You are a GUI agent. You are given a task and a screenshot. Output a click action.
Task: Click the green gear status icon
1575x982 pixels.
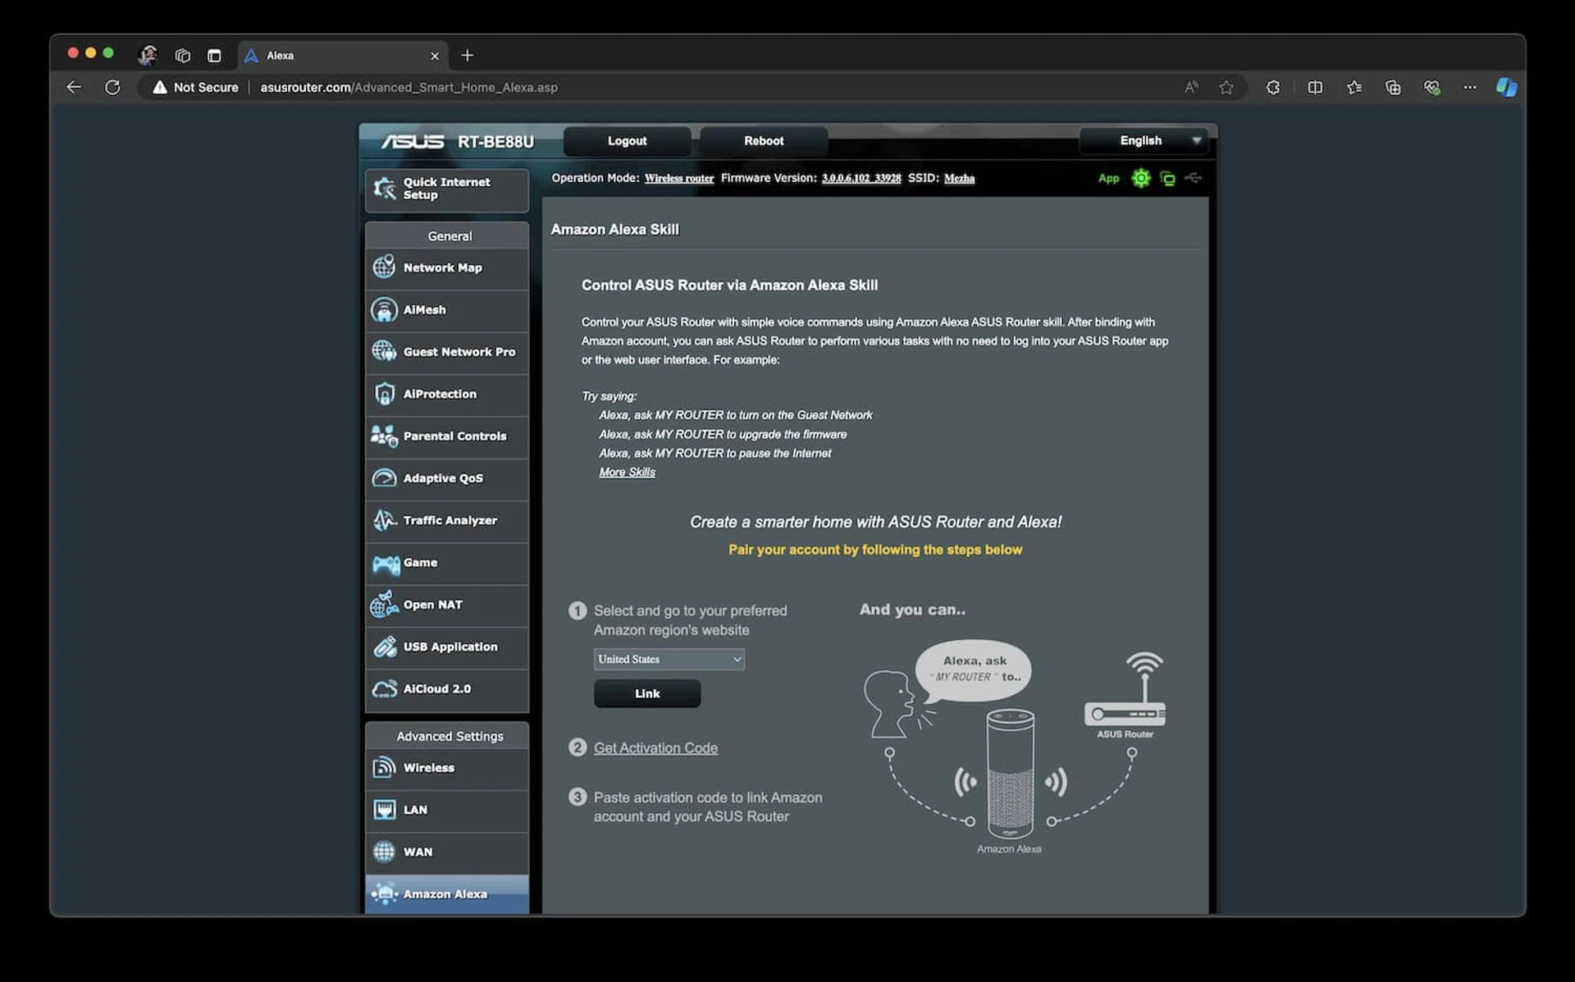tap(1140, 178)
